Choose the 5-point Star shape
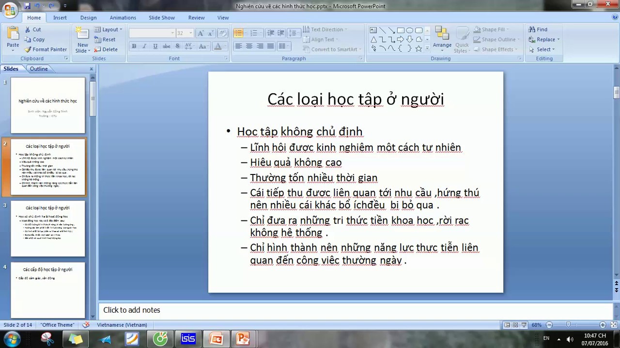 [x=419, y=49]
